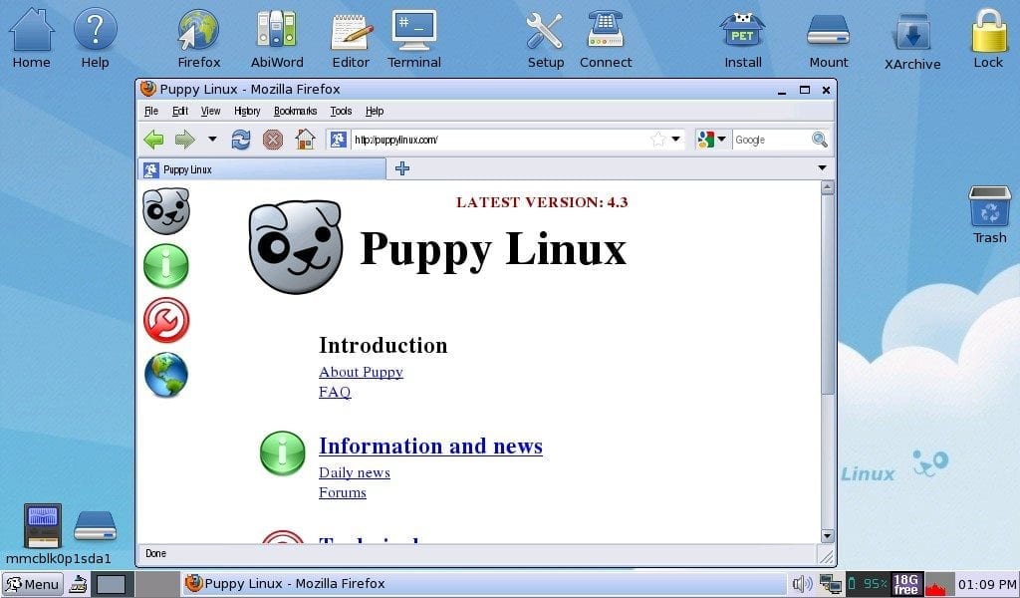Follow the About Puppy link
The height and width of the screenshot is (598, 1020).
[361, 372]
